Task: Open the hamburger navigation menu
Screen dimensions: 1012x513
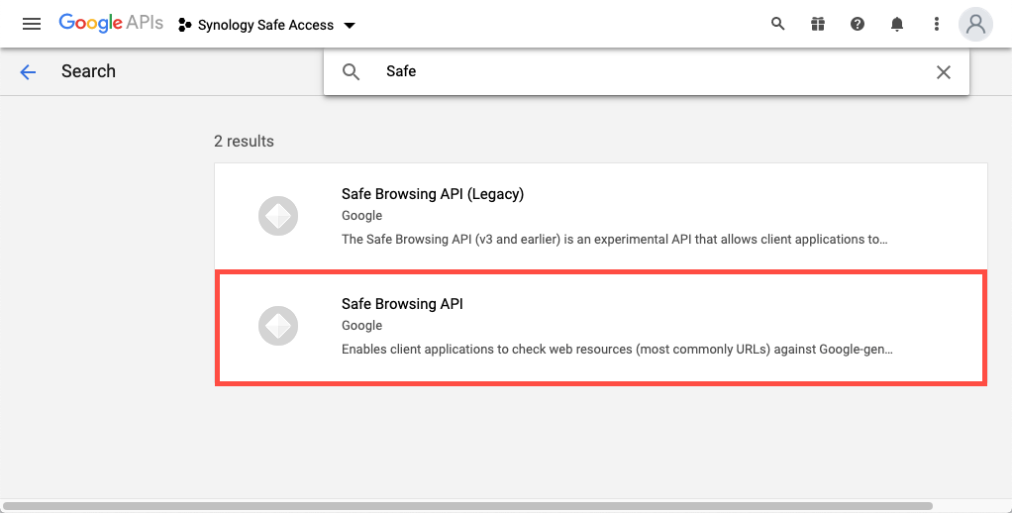Action: pyautogui.click(x=32, y=25)
